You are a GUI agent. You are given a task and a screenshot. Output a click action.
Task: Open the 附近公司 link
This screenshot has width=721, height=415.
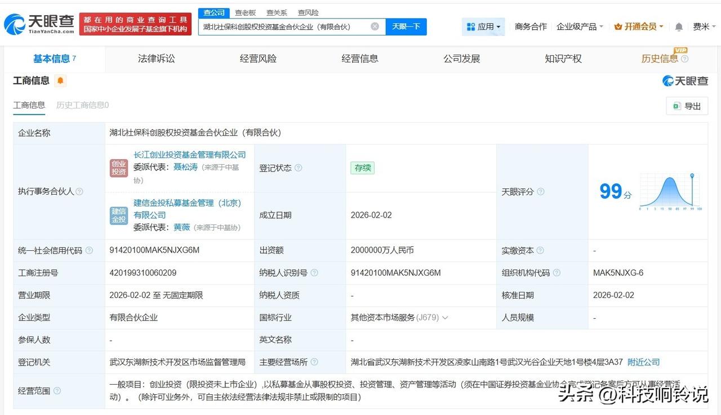pyautogui.click(x=643, y=362)
